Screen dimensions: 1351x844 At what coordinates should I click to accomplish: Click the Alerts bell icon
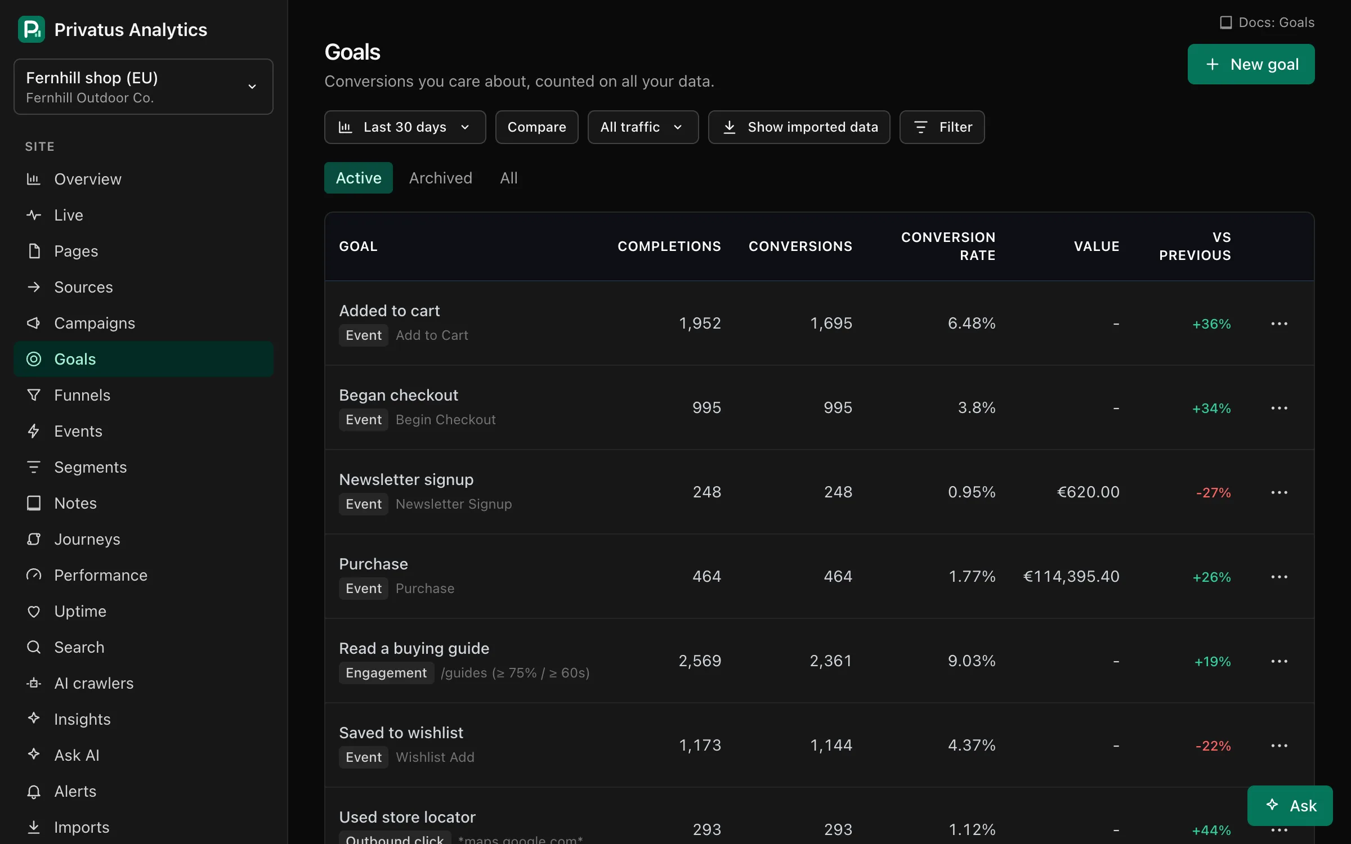click(x=34, y=791)
